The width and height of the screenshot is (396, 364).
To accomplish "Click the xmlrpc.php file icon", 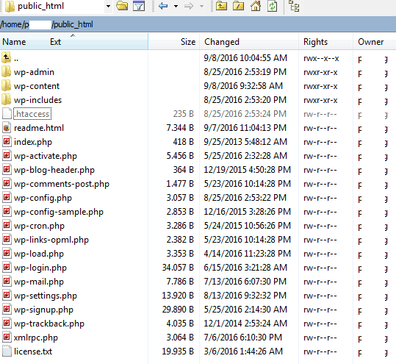I will click(7, 337).
